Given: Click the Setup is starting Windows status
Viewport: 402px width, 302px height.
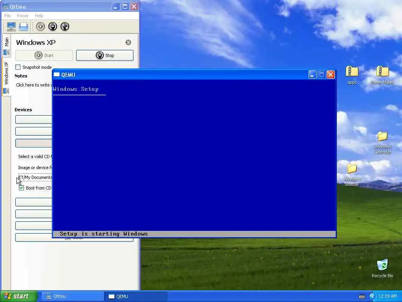Looking at the screenshot, I should click(x=104, y=234).
